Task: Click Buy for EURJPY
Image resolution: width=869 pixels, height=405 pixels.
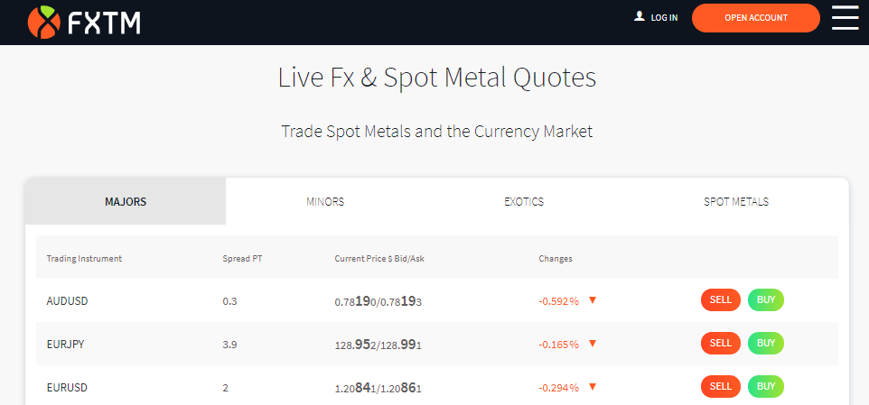Action: (766, 343)
